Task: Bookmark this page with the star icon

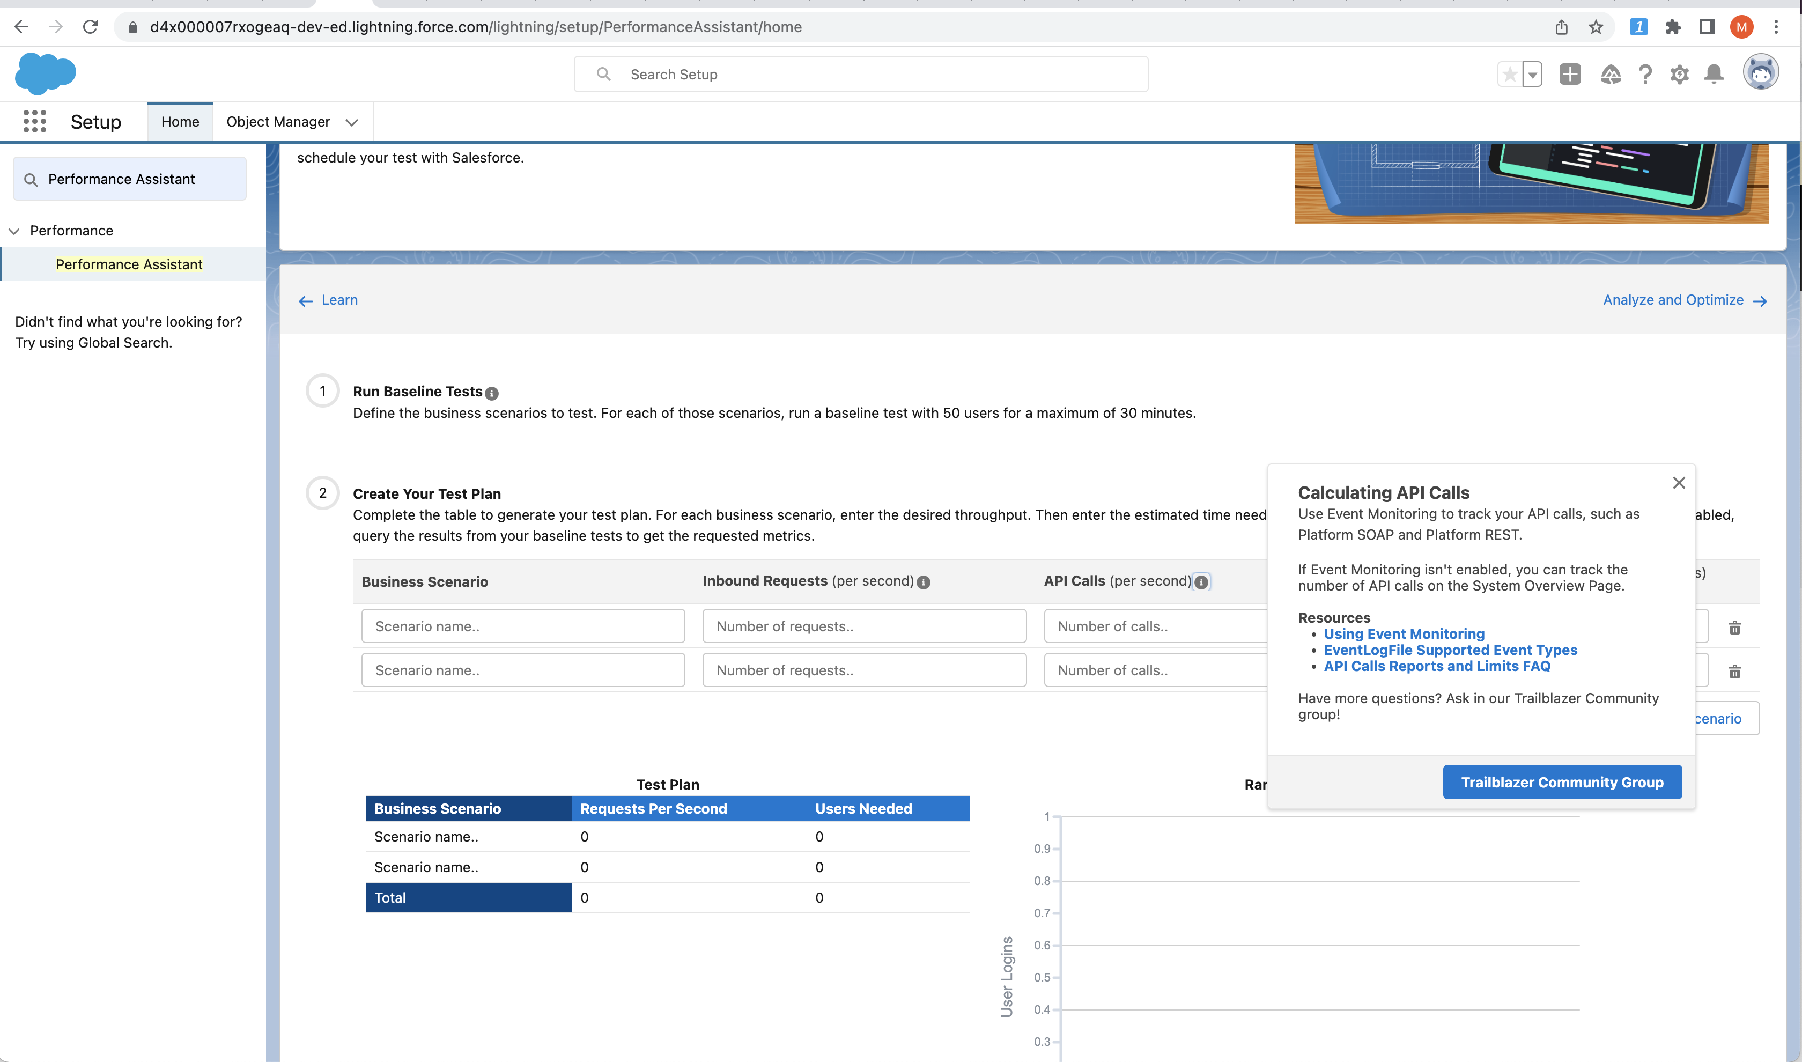Action: (x=1596, y=27)
